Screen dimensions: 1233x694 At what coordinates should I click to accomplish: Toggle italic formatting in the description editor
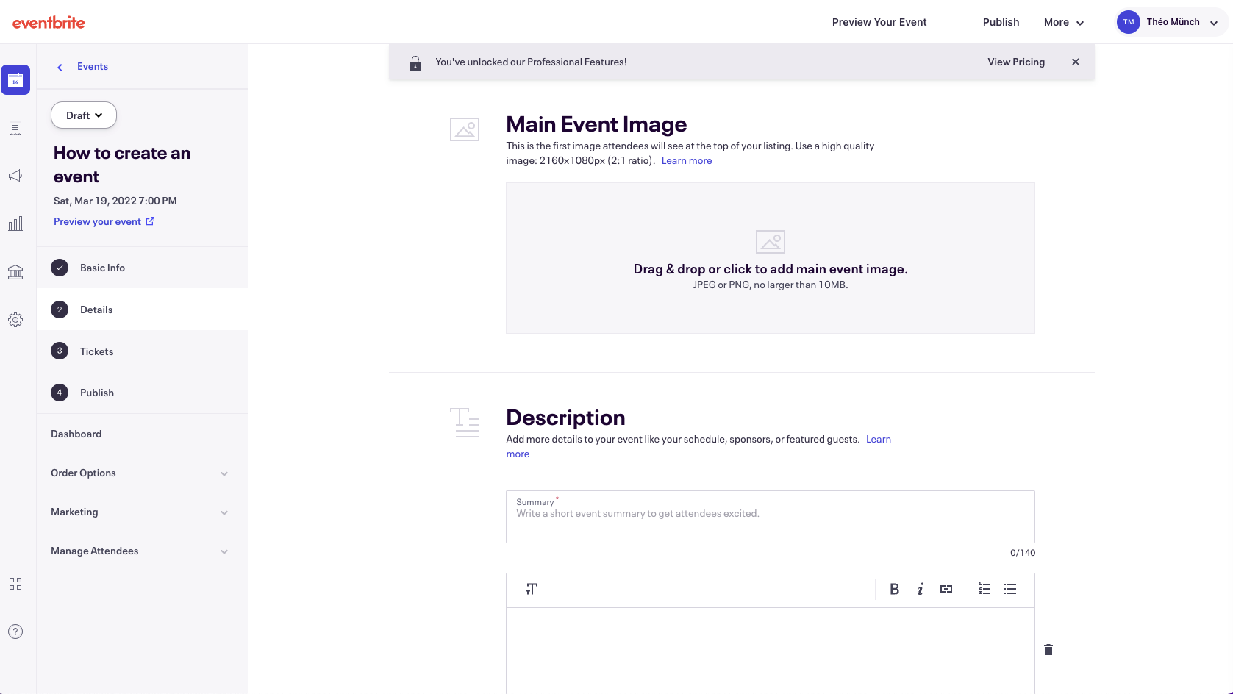point(920,589)
